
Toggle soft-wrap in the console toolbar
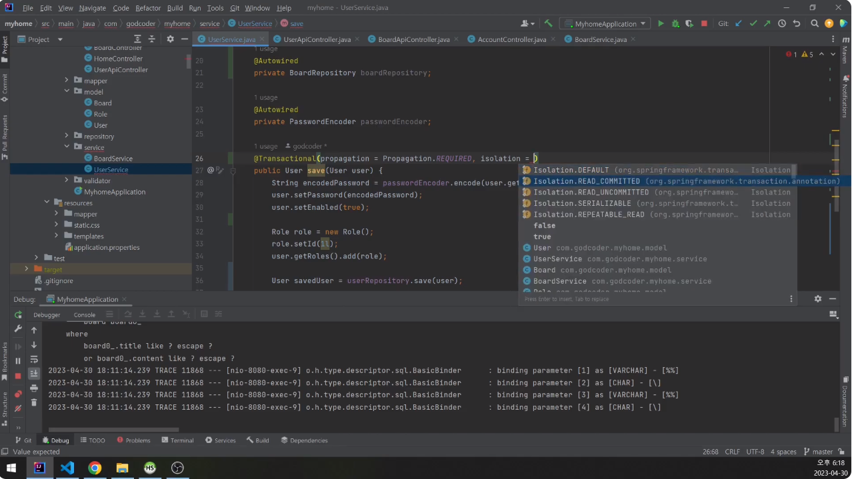click(34, 359)
